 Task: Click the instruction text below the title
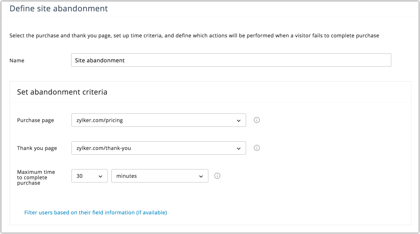click(194, 35)
